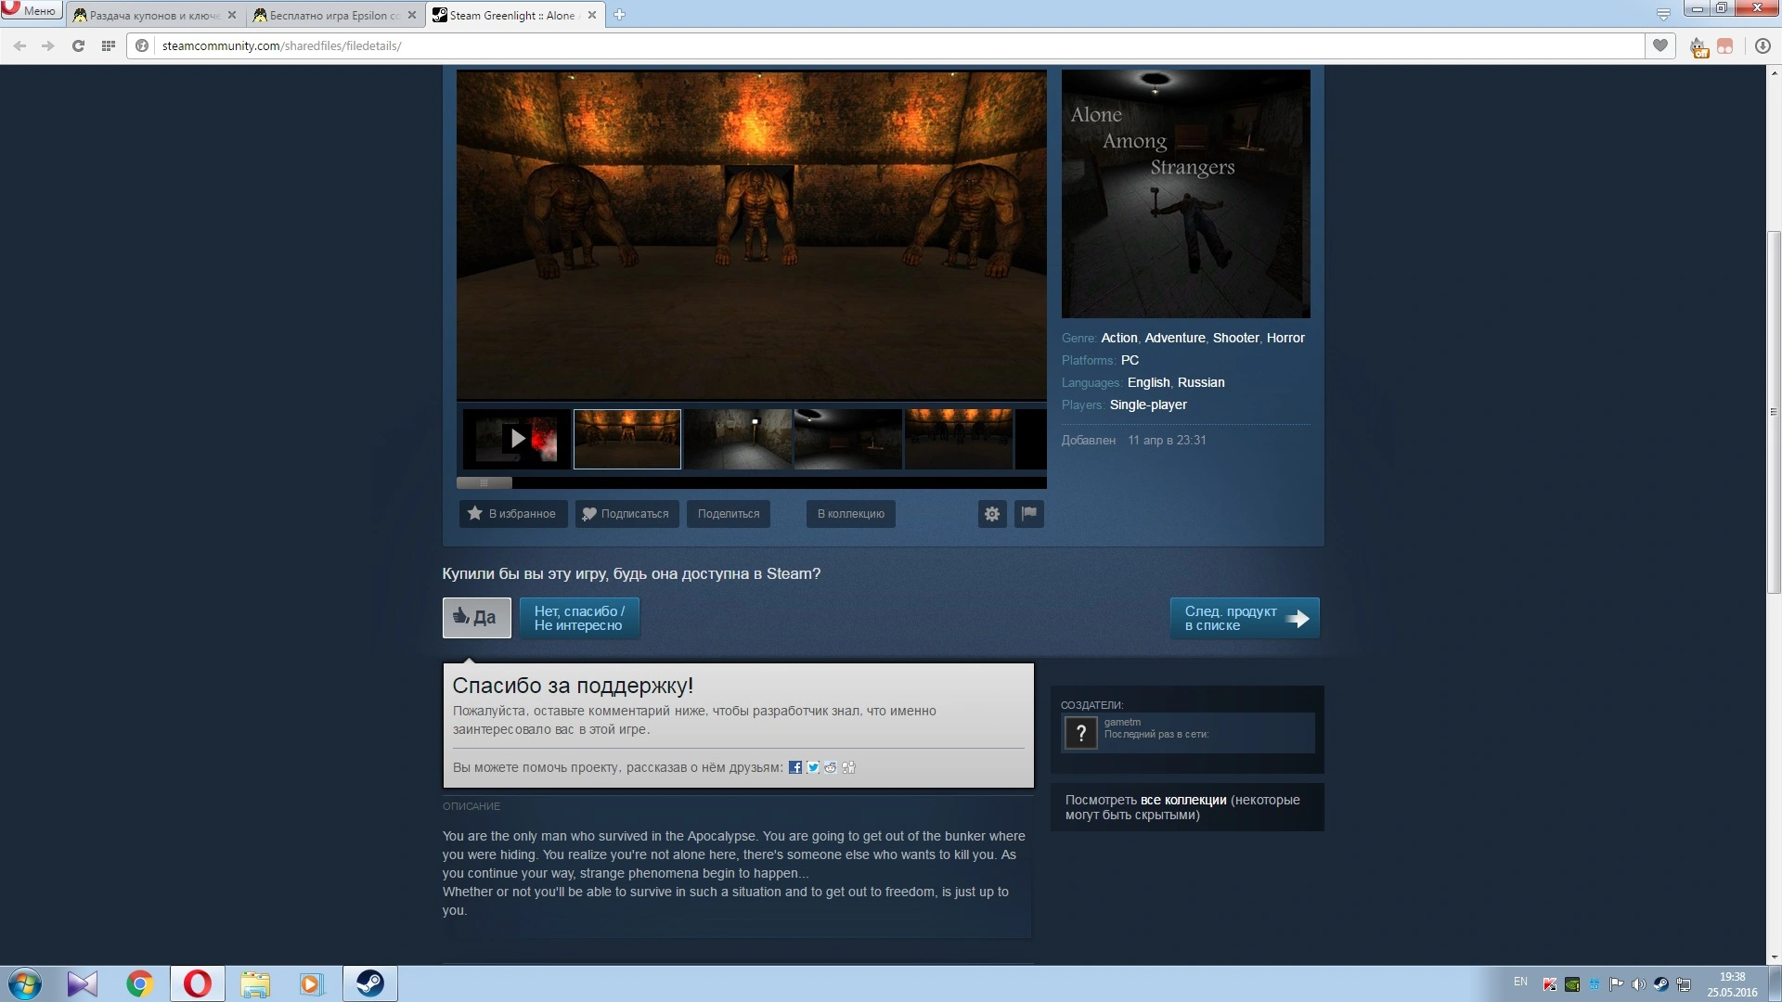Open a new browser tab
Screen dimensions: 1782x1002
coord(619,15)
